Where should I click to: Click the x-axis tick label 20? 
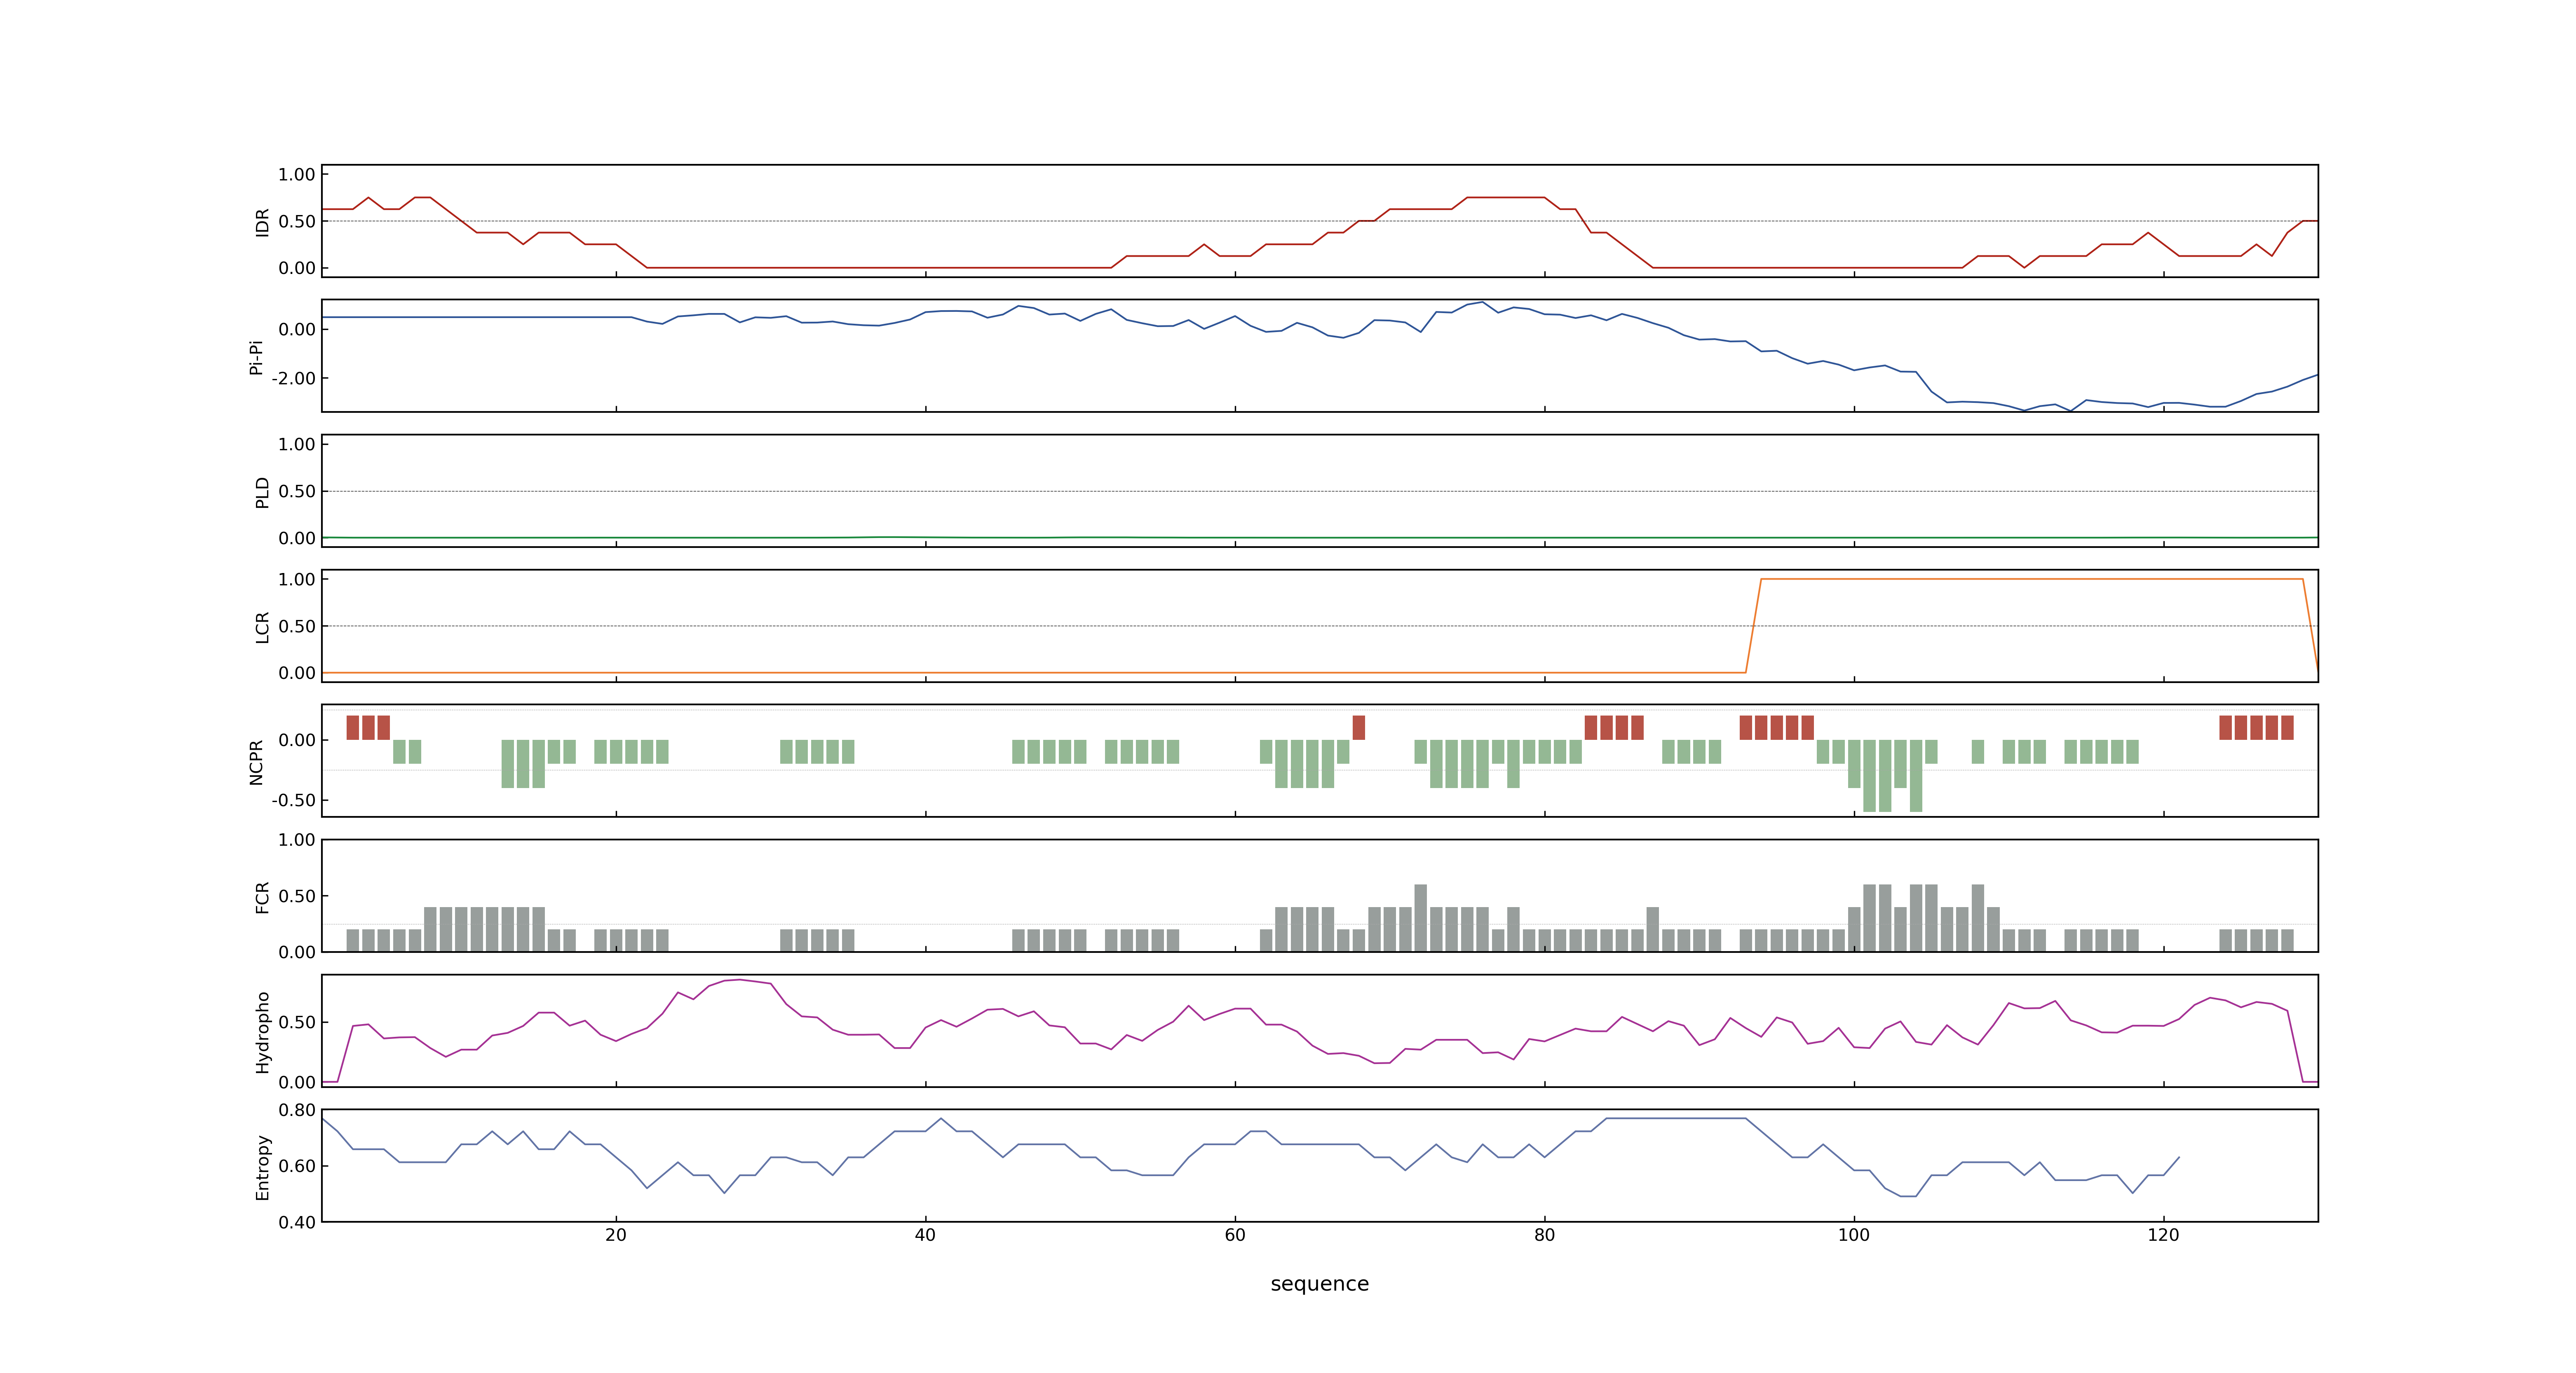(x=616, y=1235)
